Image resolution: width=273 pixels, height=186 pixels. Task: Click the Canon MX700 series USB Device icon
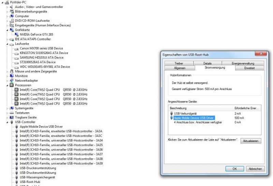coord(17,48)
